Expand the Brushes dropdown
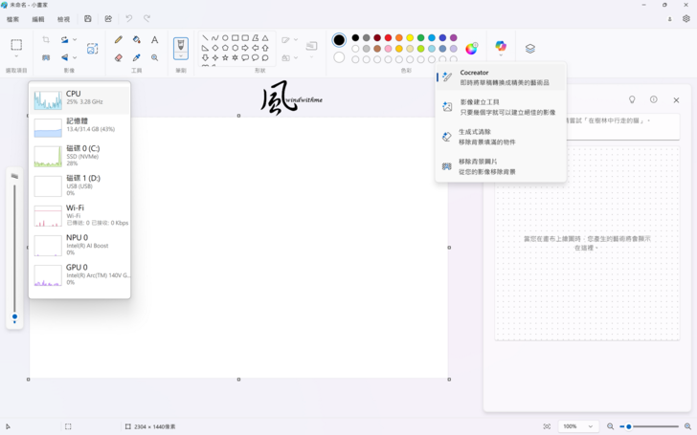Image resolution: width=697 pixels, height=435 pixels. click(x=181, y=57)
